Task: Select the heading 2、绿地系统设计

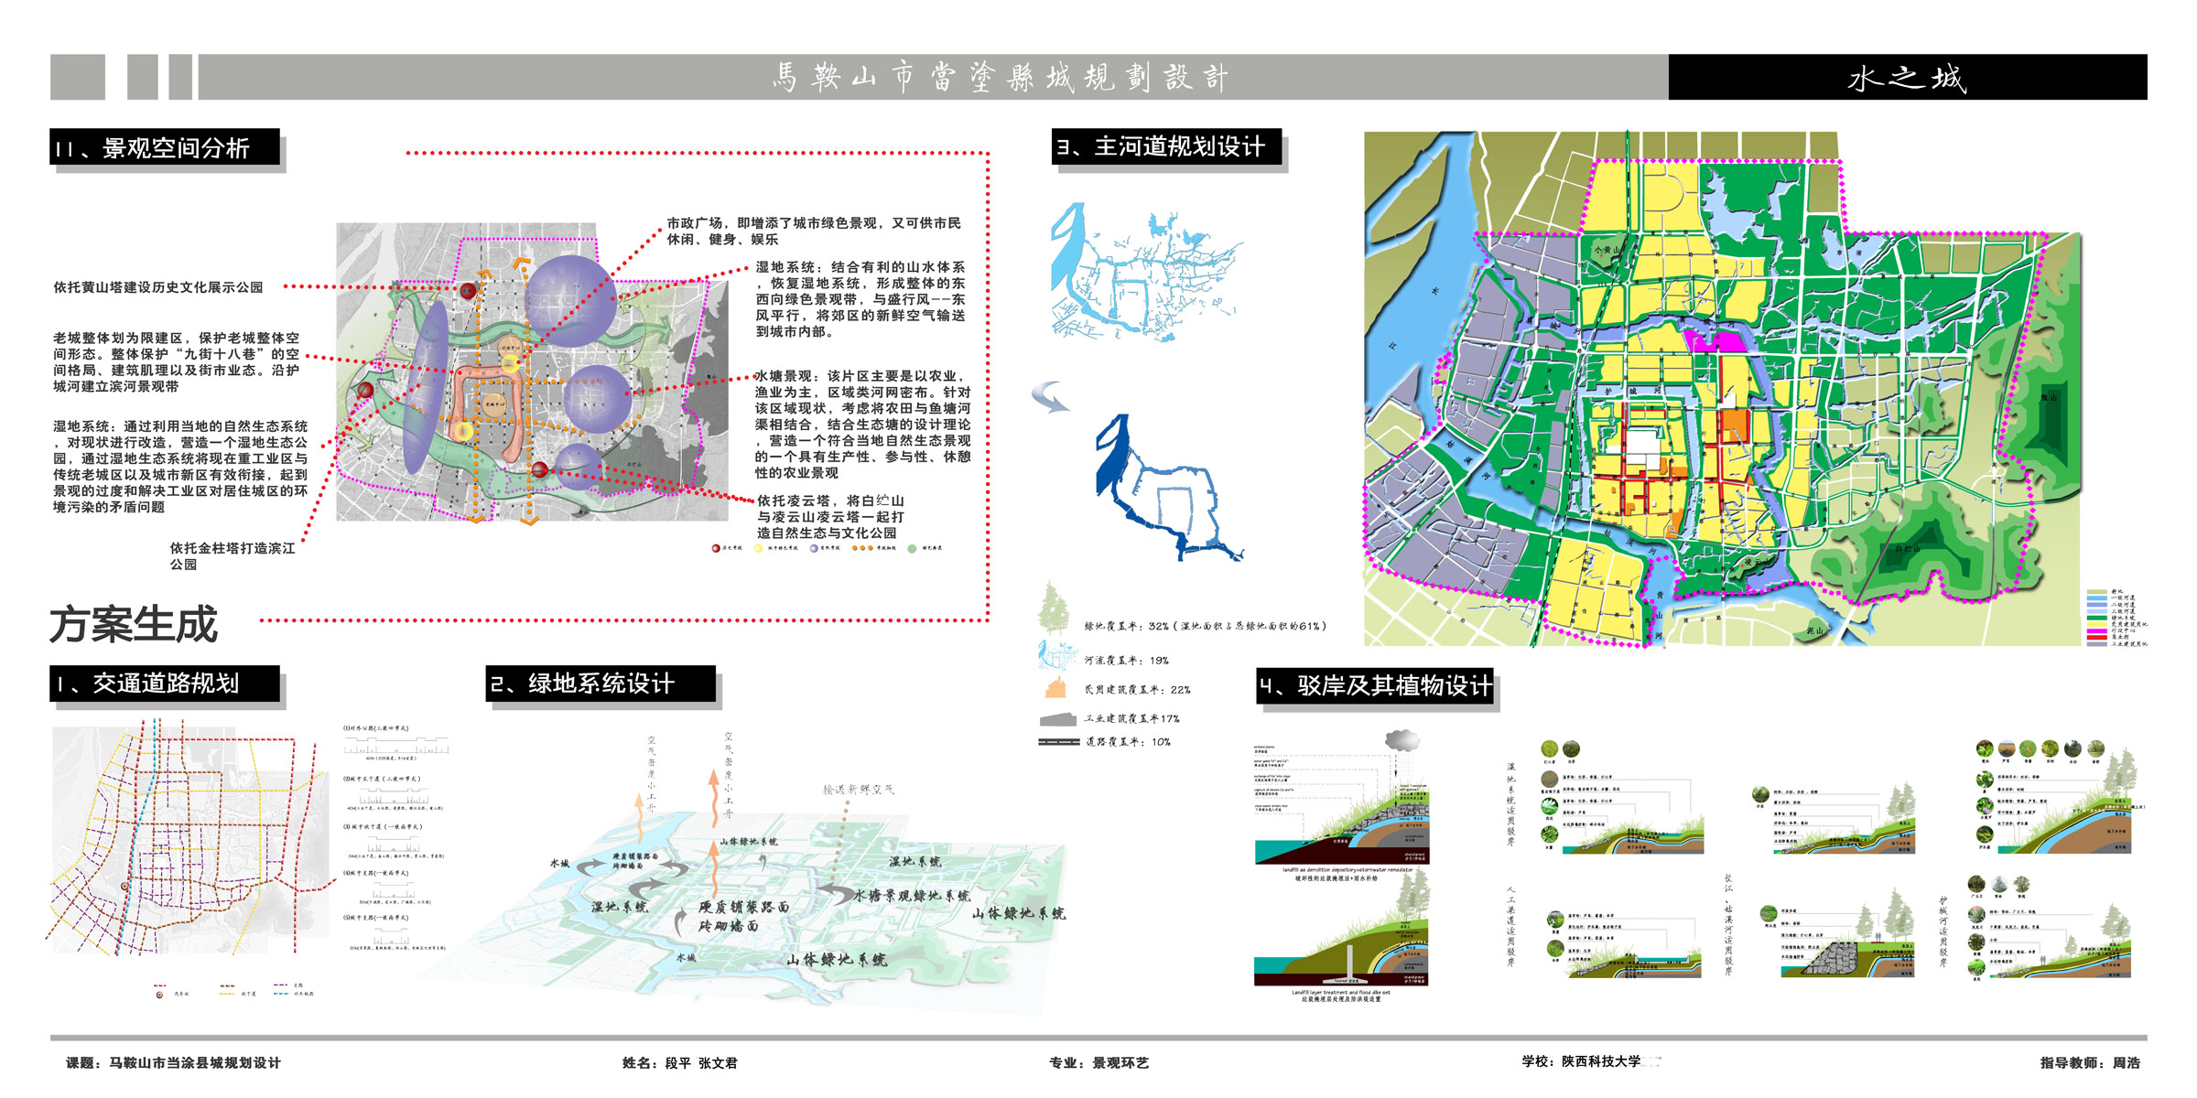Action: point(601,684)
